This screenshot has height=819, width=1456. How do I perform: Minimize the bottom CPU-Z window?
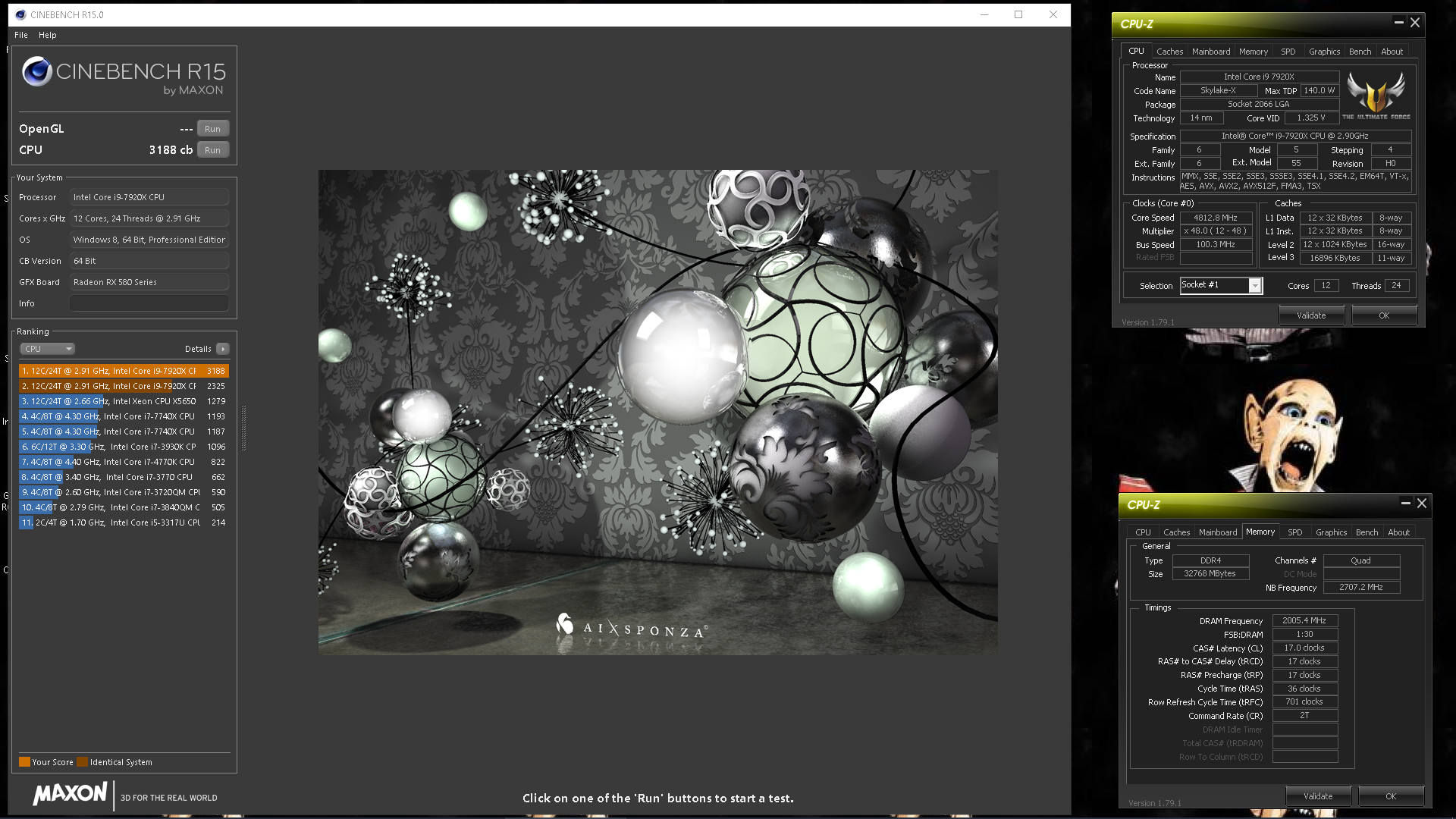pos(1405,504)
